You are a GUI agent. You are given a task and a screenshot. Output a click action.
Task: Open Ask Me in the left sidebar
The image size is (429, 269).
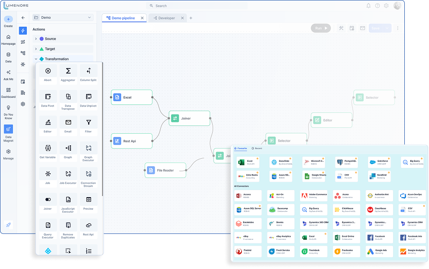pos(8,75)
